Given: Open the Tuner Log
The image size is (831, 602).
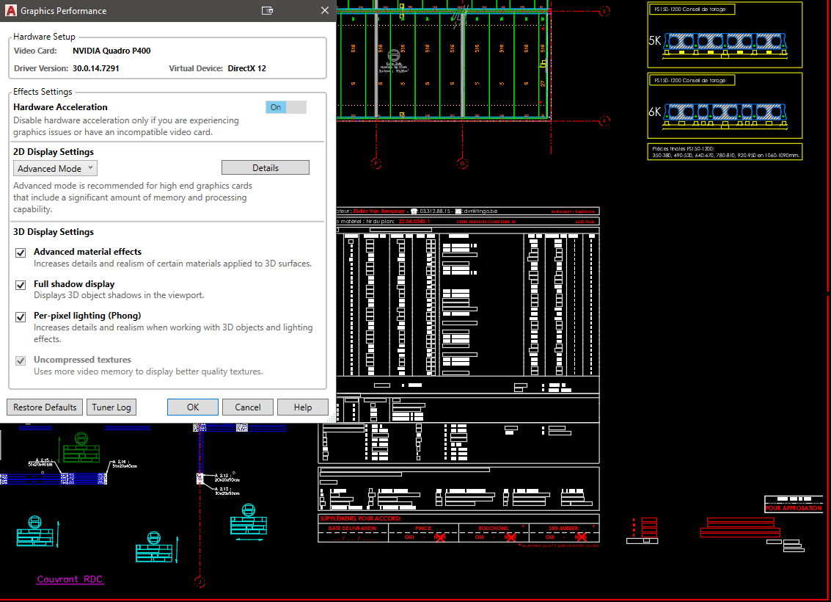Looking at the screenshot, I should tap(111, 407).
